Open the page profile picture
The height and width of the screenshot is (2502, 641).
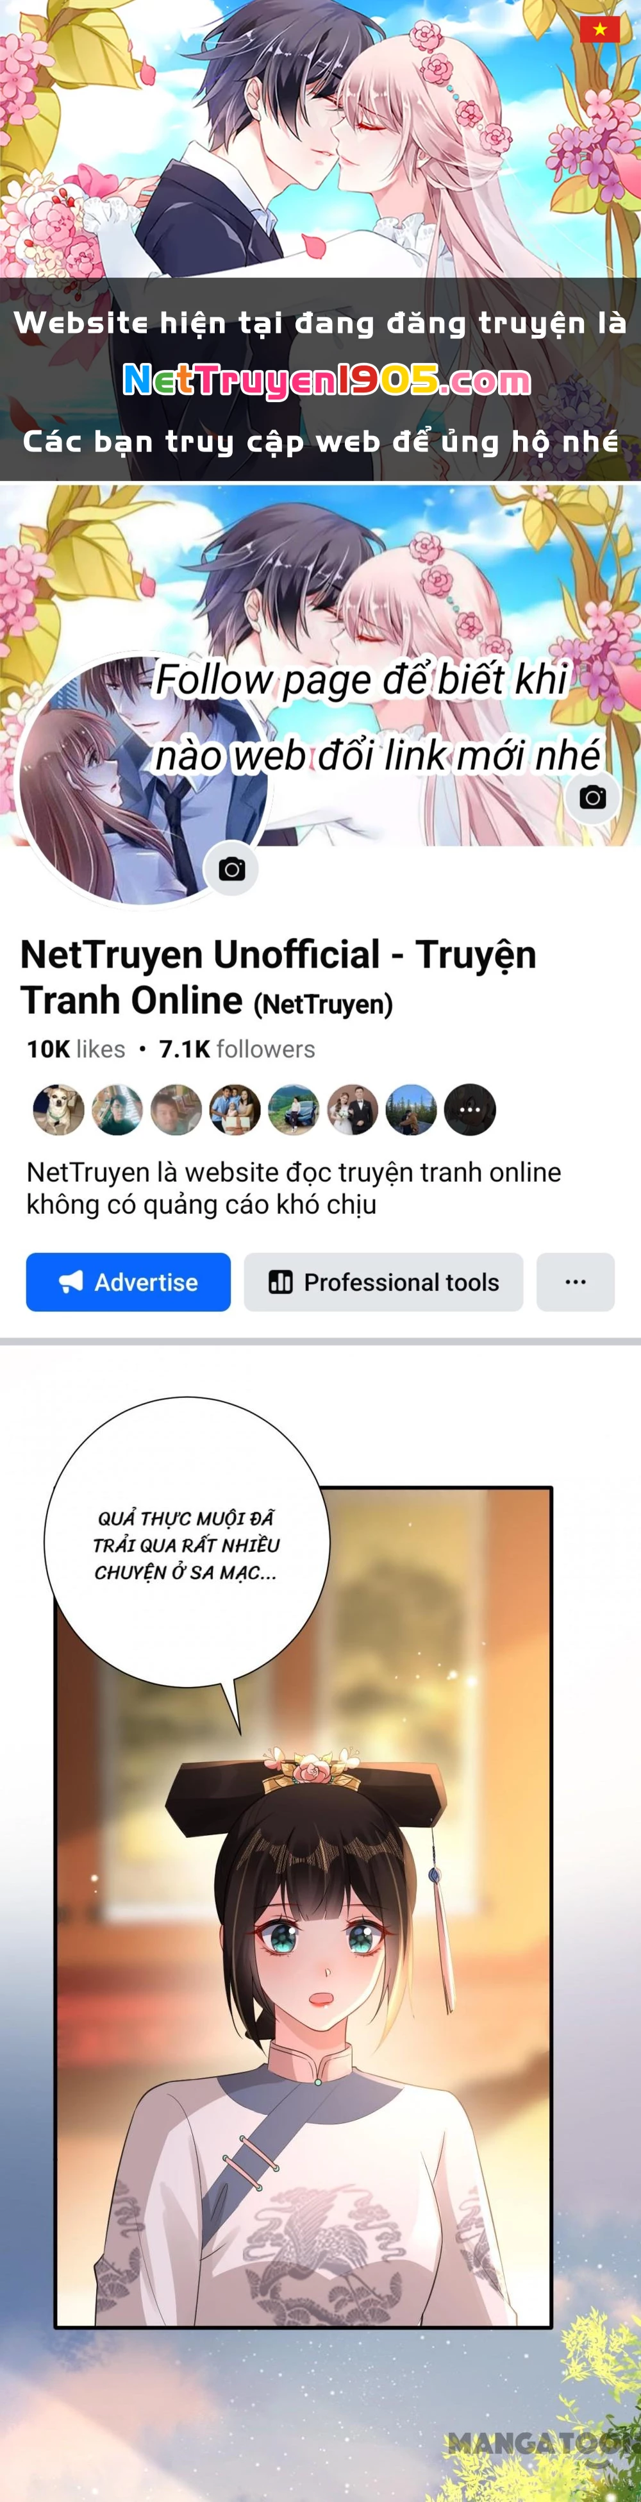pyautogui.click(x=142, y=779)
